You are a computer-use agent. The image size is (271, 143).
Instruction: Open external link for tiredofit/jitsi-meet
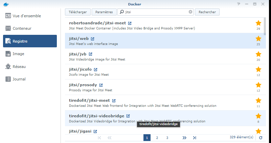[114, 100]
